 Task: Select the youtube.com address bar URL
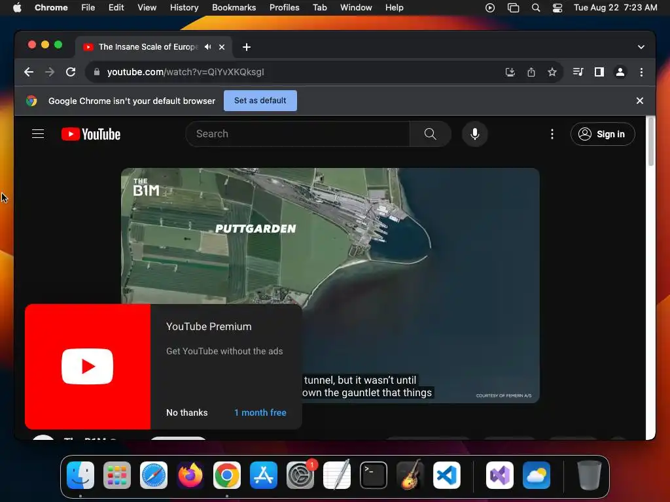(x=185, y=72)
